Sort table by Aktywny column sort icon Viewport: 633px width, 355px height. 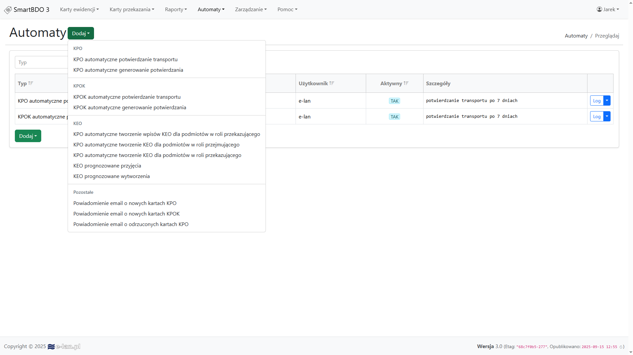tap(406, 83)
